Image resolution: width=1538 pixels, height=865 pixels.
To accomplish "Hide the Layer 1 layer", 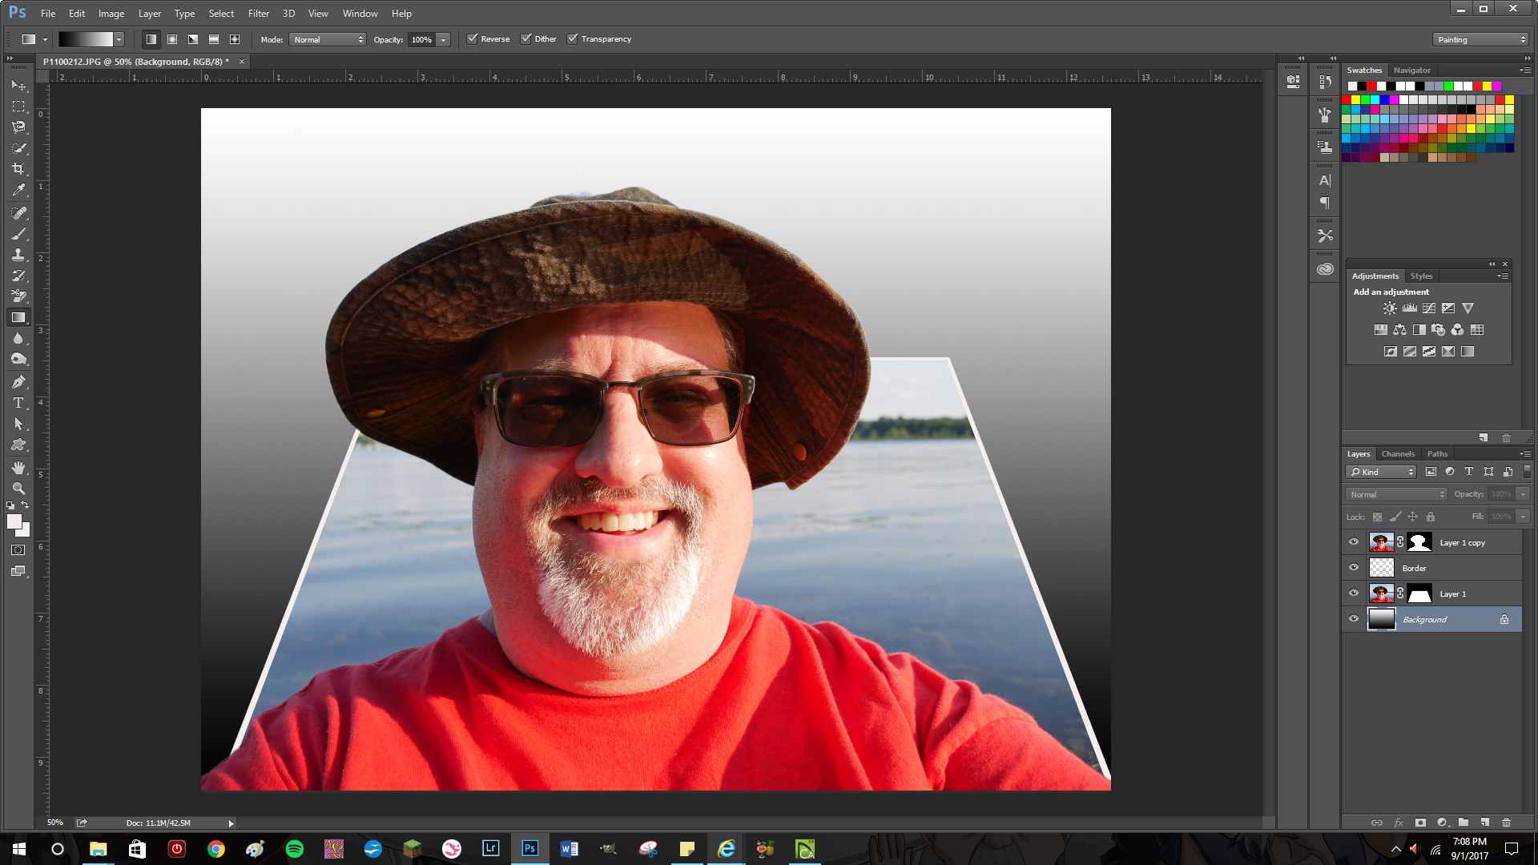I will (1354, 593).
